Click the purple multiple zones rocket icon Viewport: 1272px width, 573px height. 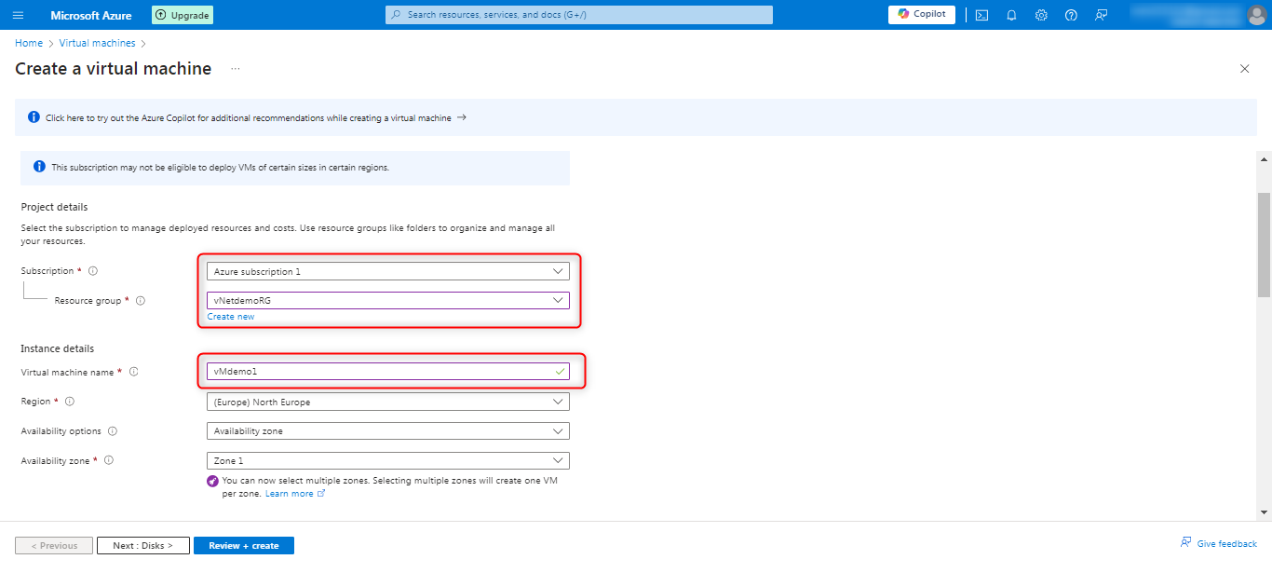pyautogui.click(x=213, y=482)
